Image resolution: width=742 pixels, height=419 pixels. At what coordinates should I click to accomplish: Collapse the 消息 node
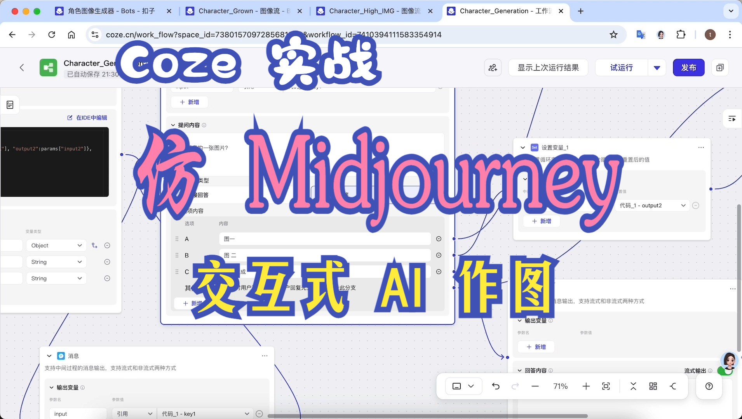(49, 356)
